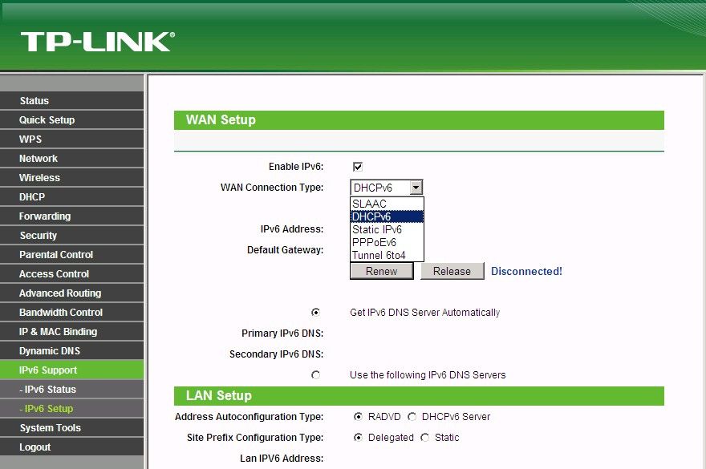Open Dynamic DNS settings

[71, 351]
